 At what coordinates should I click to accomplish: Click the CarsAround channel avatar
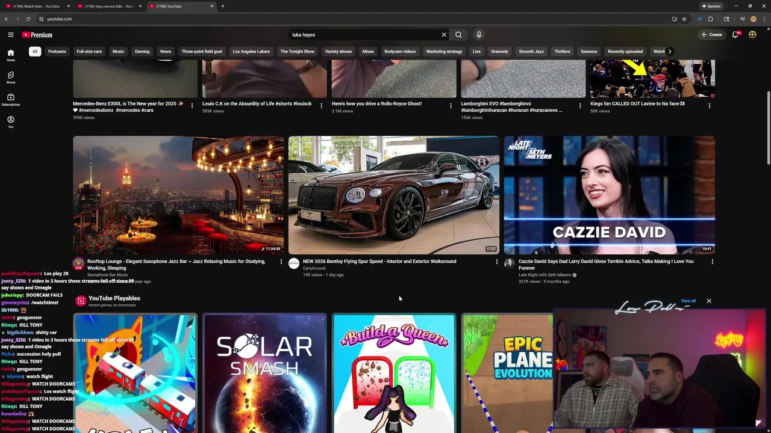point(294,263)
